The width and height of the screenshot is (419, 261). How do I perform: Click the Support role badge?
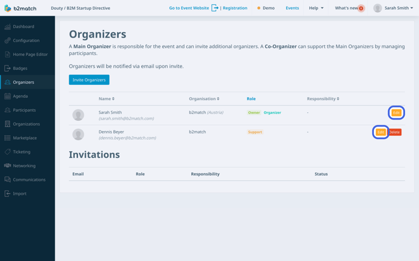coord(255,132)
